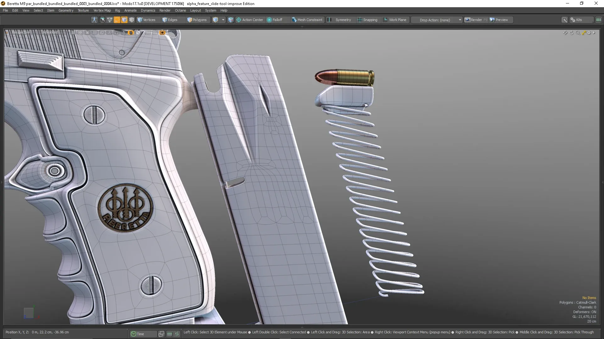Click the viewport zoom magnifier icon

coord(578,33)
